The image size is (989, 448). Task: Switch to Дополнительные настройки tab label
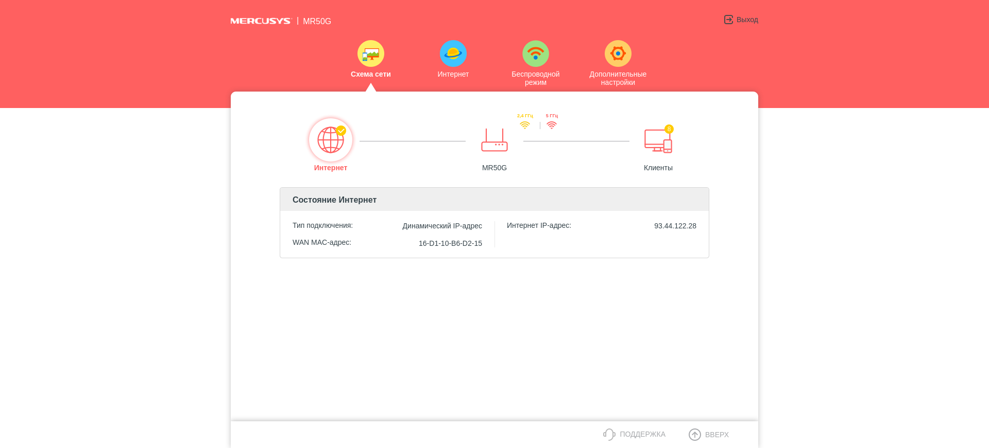618,78
